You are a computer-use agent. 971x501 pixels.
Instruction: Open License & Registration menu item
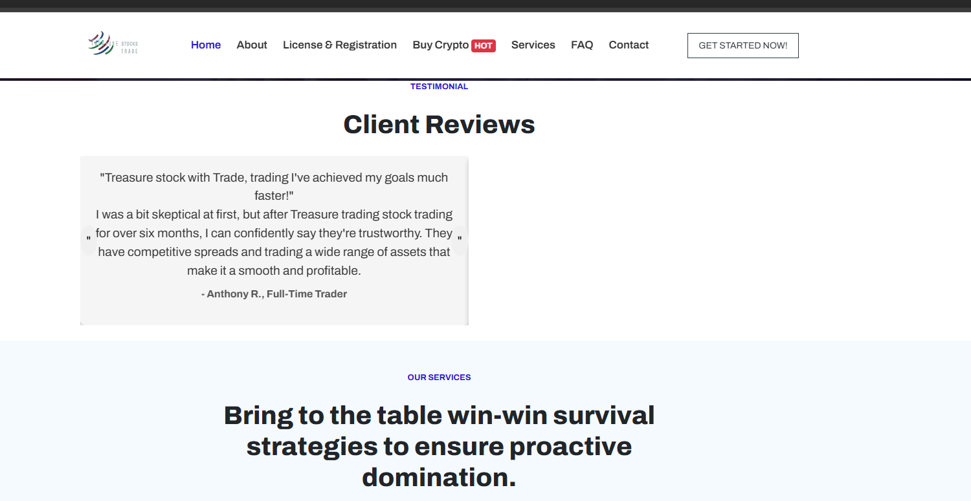tap(340, 45)
